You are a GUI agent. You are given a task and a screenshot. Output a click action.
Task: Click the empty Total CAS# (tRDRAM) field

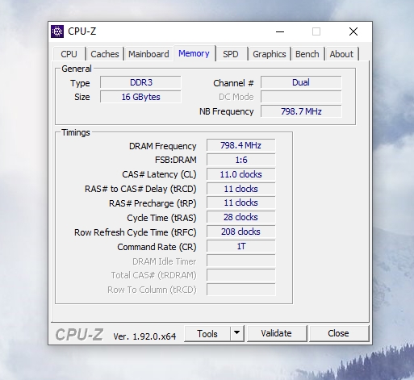[x=241, y=275]
